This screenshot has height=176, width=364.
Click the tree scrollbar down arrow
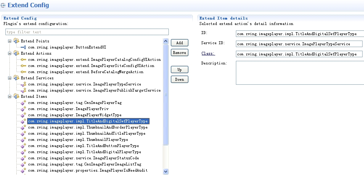point(166,171)
